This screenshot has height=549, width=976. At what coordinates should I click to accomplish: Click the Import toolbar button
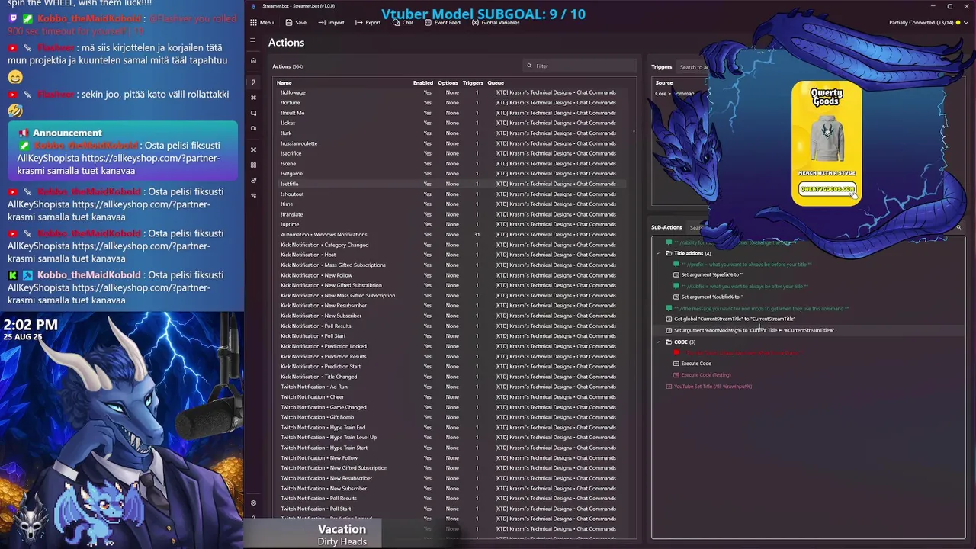(331, 22)
